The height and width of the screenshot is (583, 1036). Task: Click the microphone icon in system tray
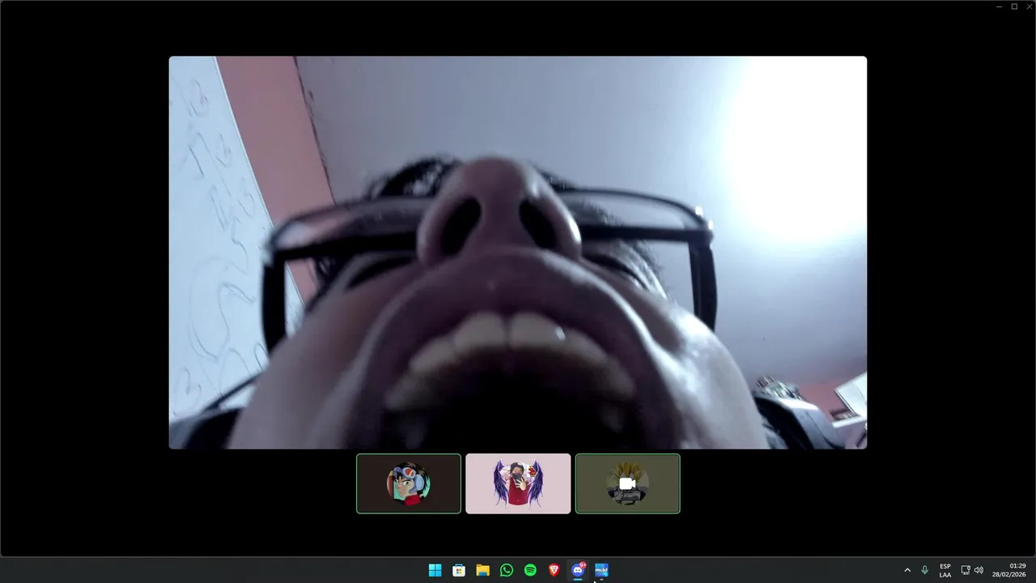pyautogui.click(x=925, y=570)
